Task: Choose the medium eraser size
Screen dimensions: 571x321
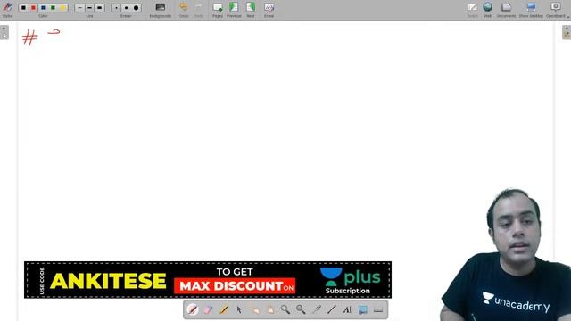Action: [x=126, y=8]
